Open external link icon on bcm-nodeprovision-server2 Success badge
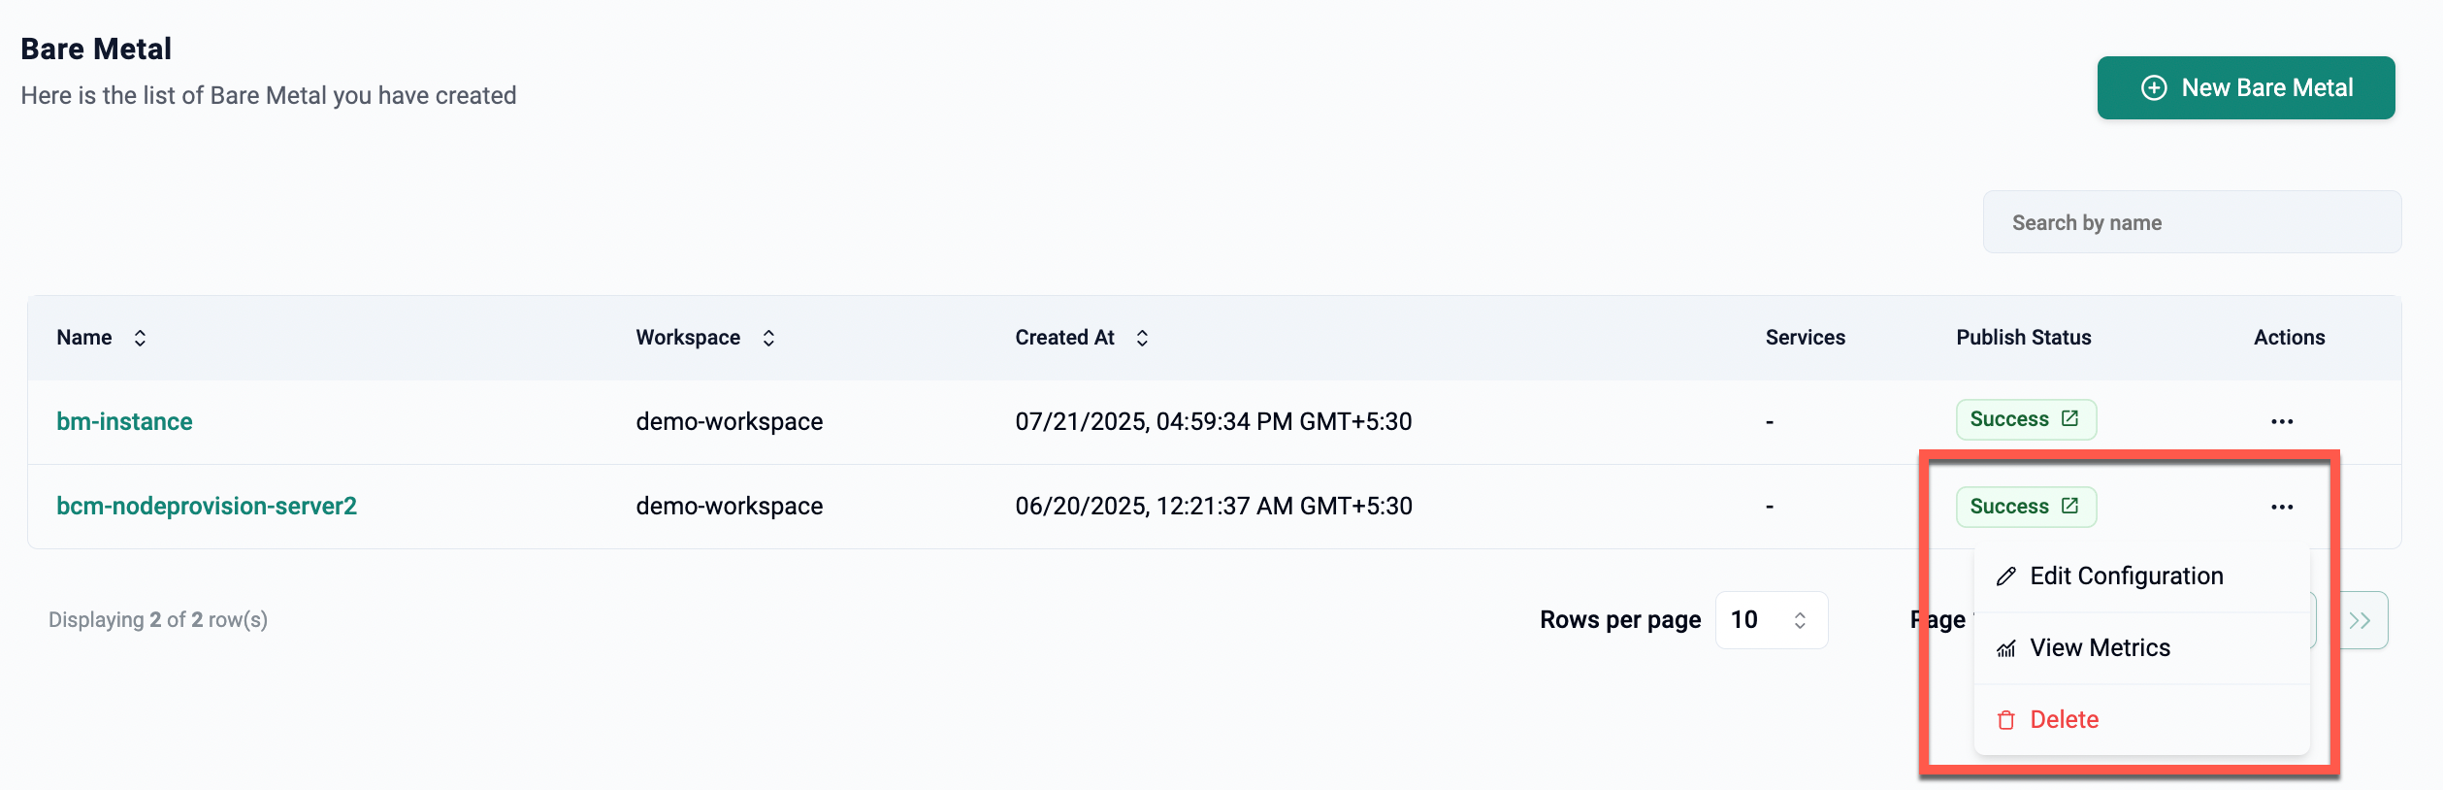 (2069, 506)
